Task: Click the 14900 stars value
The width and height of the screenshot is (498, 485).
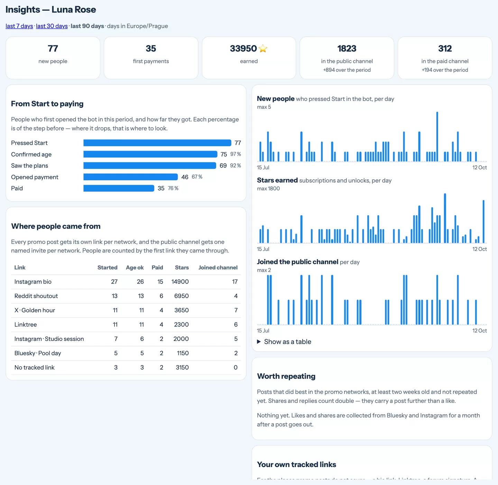Action: coord(180,282)
